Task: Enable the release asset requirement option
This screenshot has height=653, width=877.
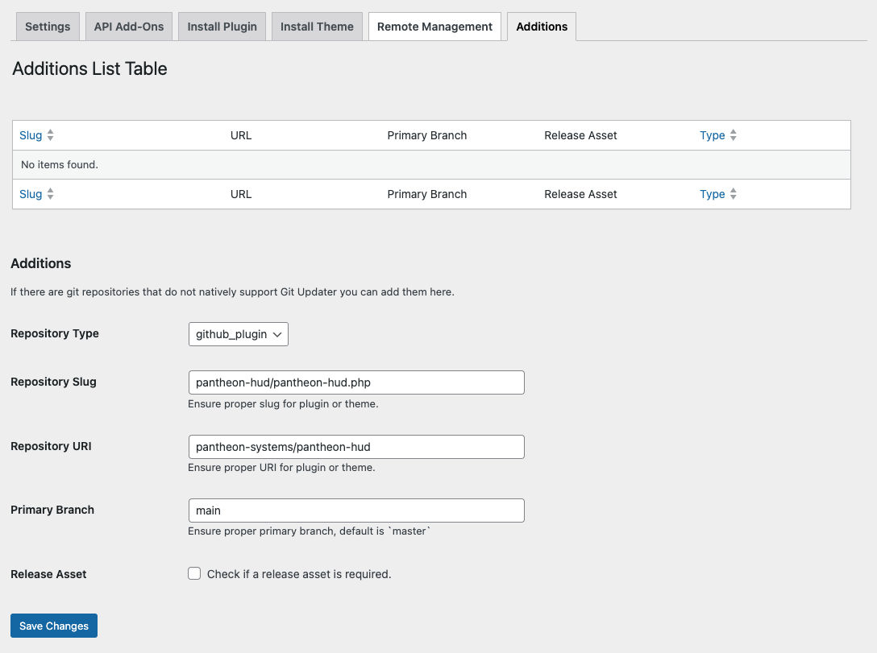Action: [194, 573]
